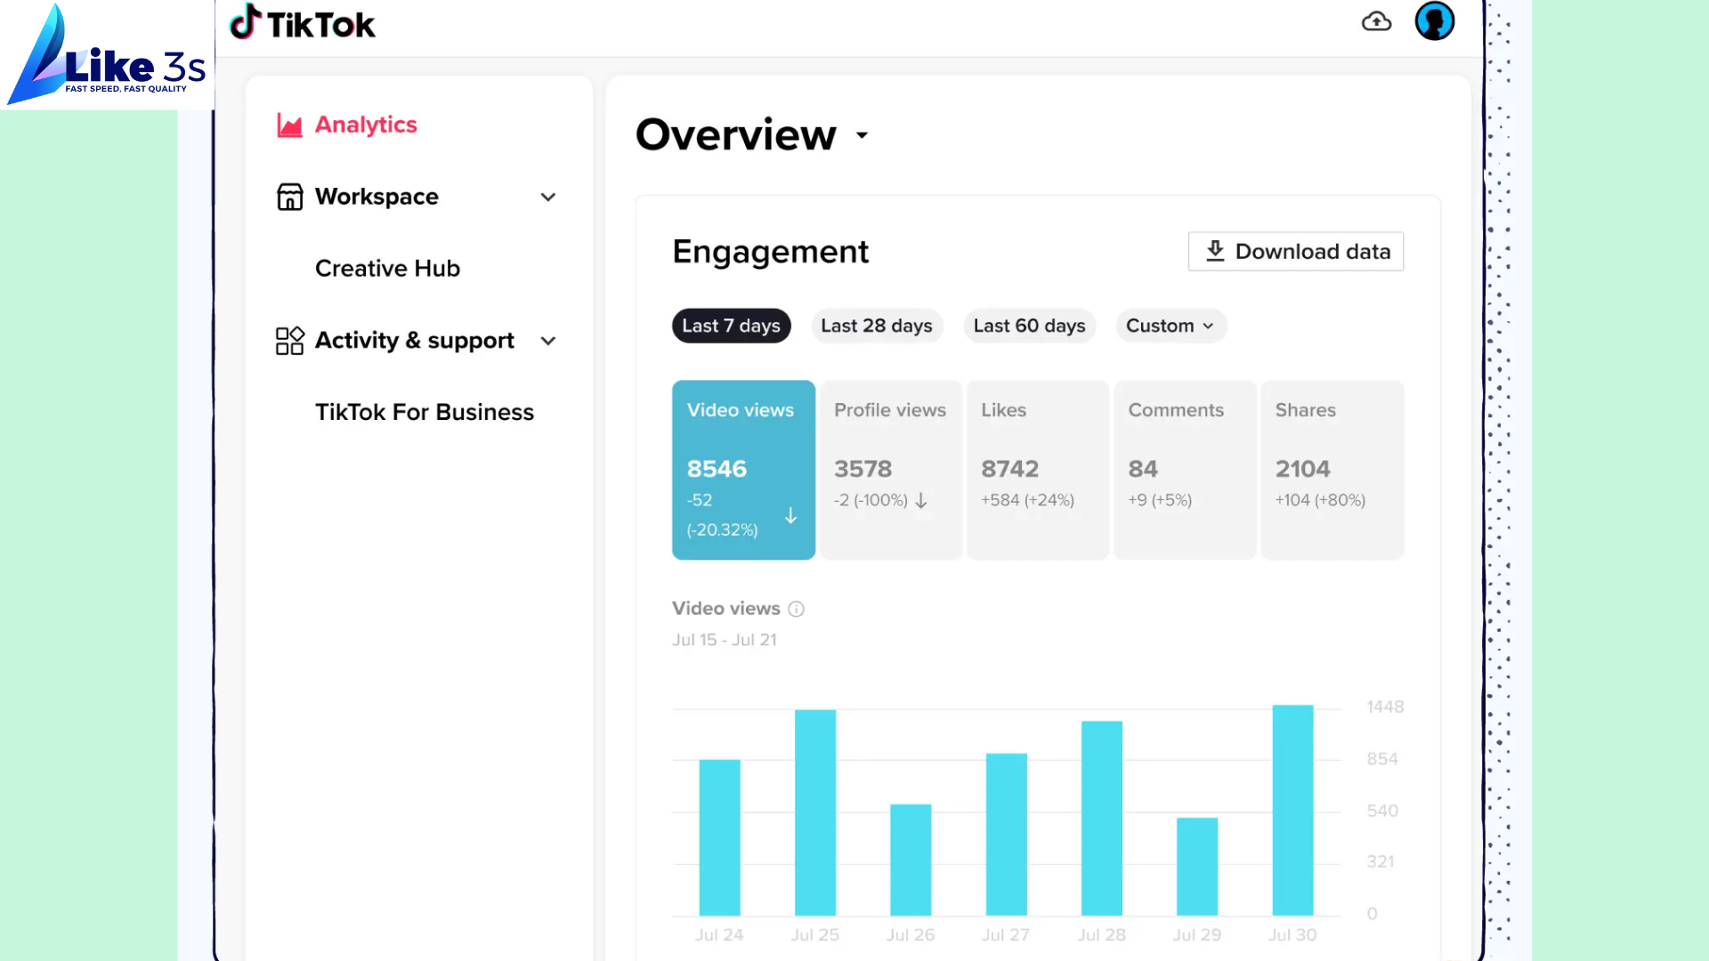Click the 854 axis label
Viewport: 1709px width, 961px height.
click(x=1382, y=759)
